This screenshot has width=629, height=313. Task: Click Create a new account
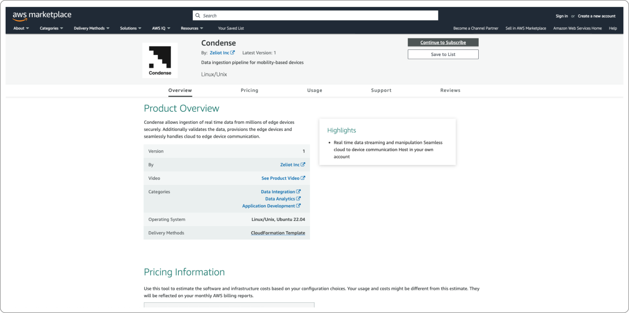pyautogui.click(x=597, y=16)
